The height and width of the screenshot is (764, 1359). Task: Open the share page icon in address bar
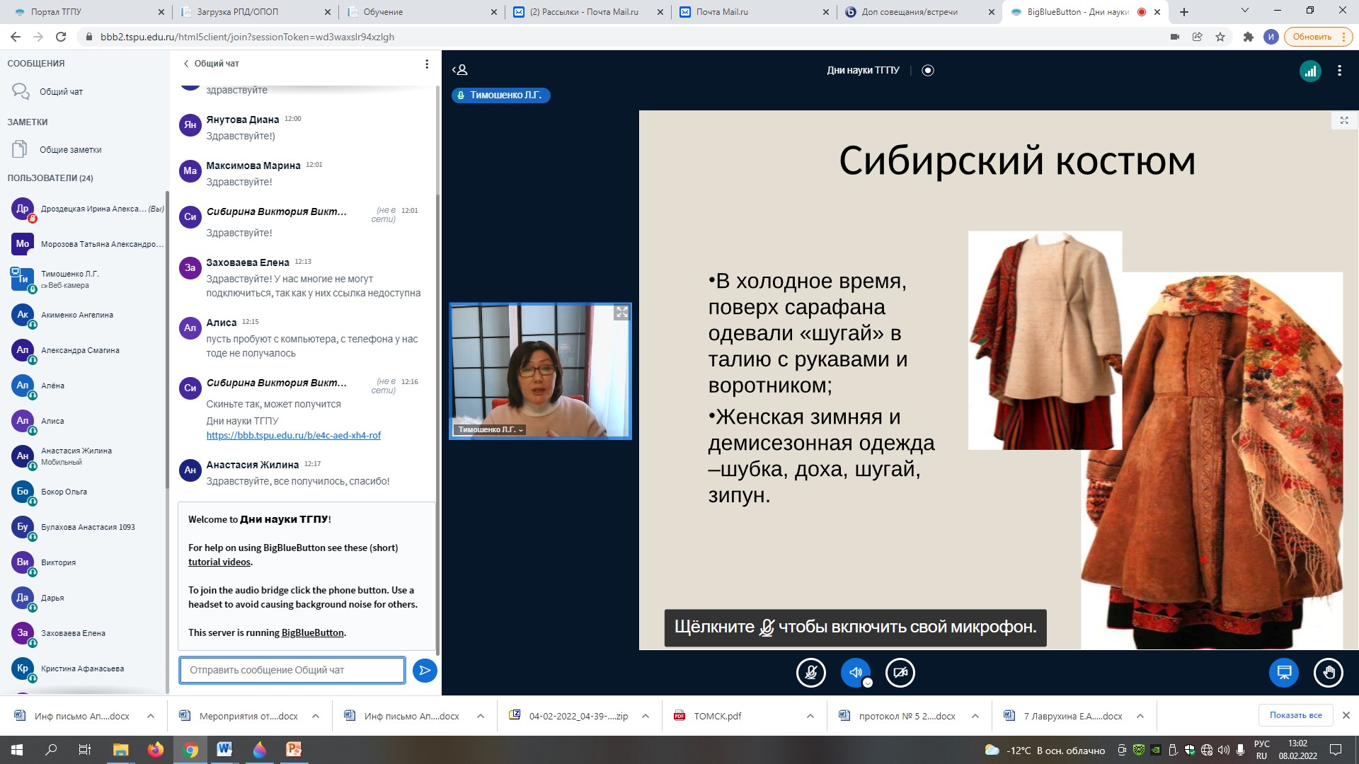point(1198,37)
